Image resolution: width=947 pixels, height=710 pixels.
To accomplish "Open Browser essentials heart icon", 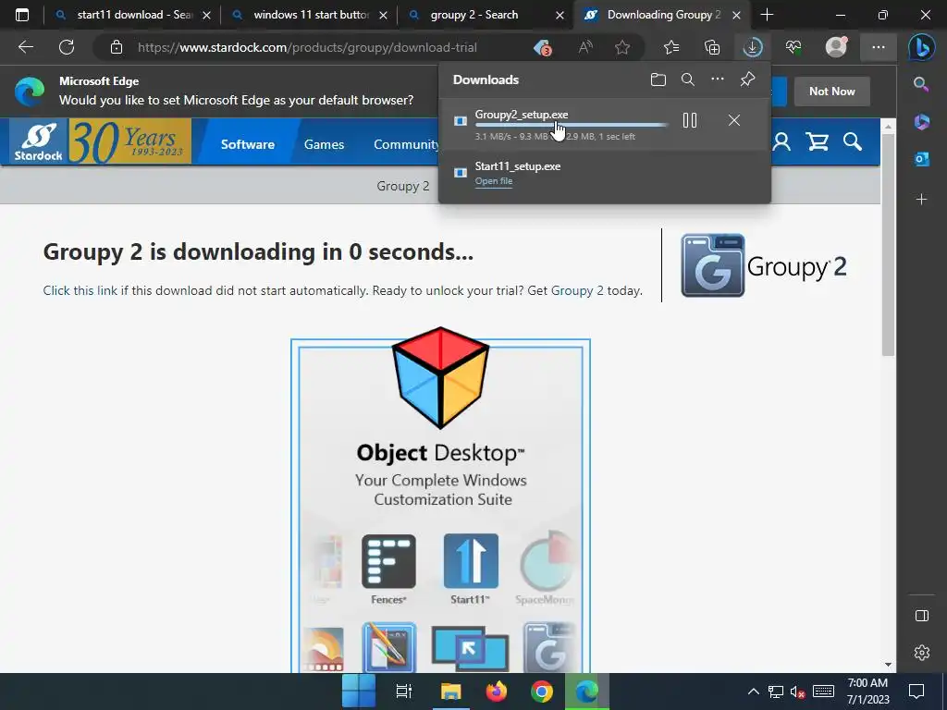I will point(793,47).
